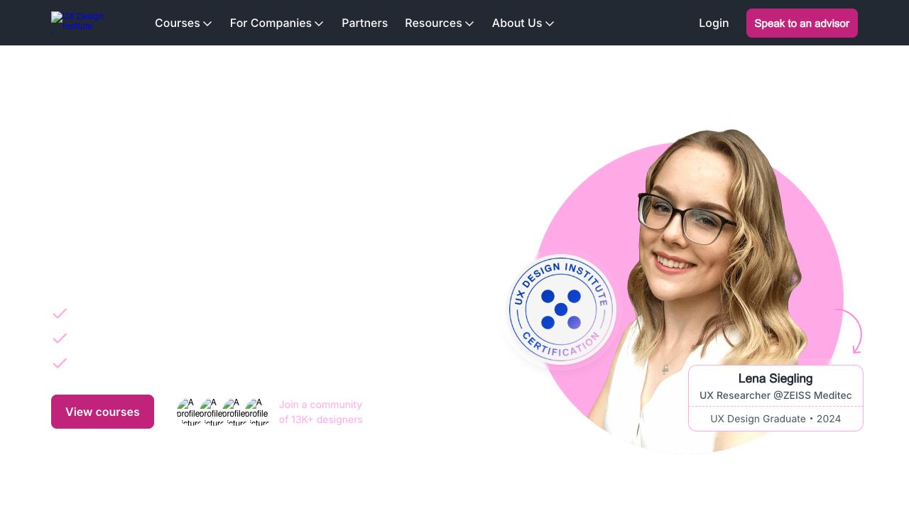Click the UX Design Institute certification badge

coord(561,309)
